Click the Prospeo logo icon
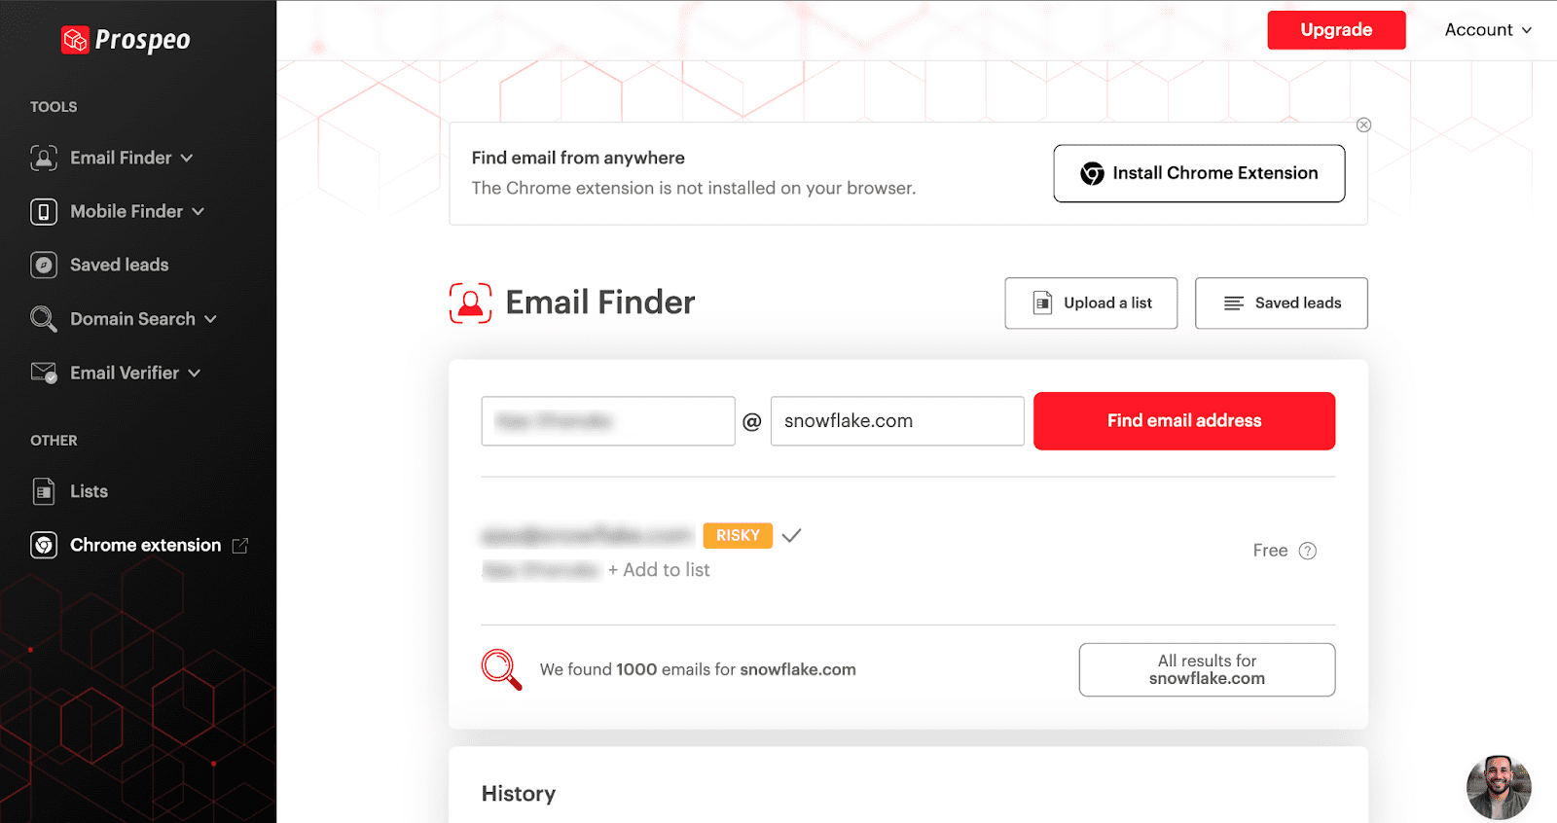This screenshot has height=823, width=1557. click(75, 40)
